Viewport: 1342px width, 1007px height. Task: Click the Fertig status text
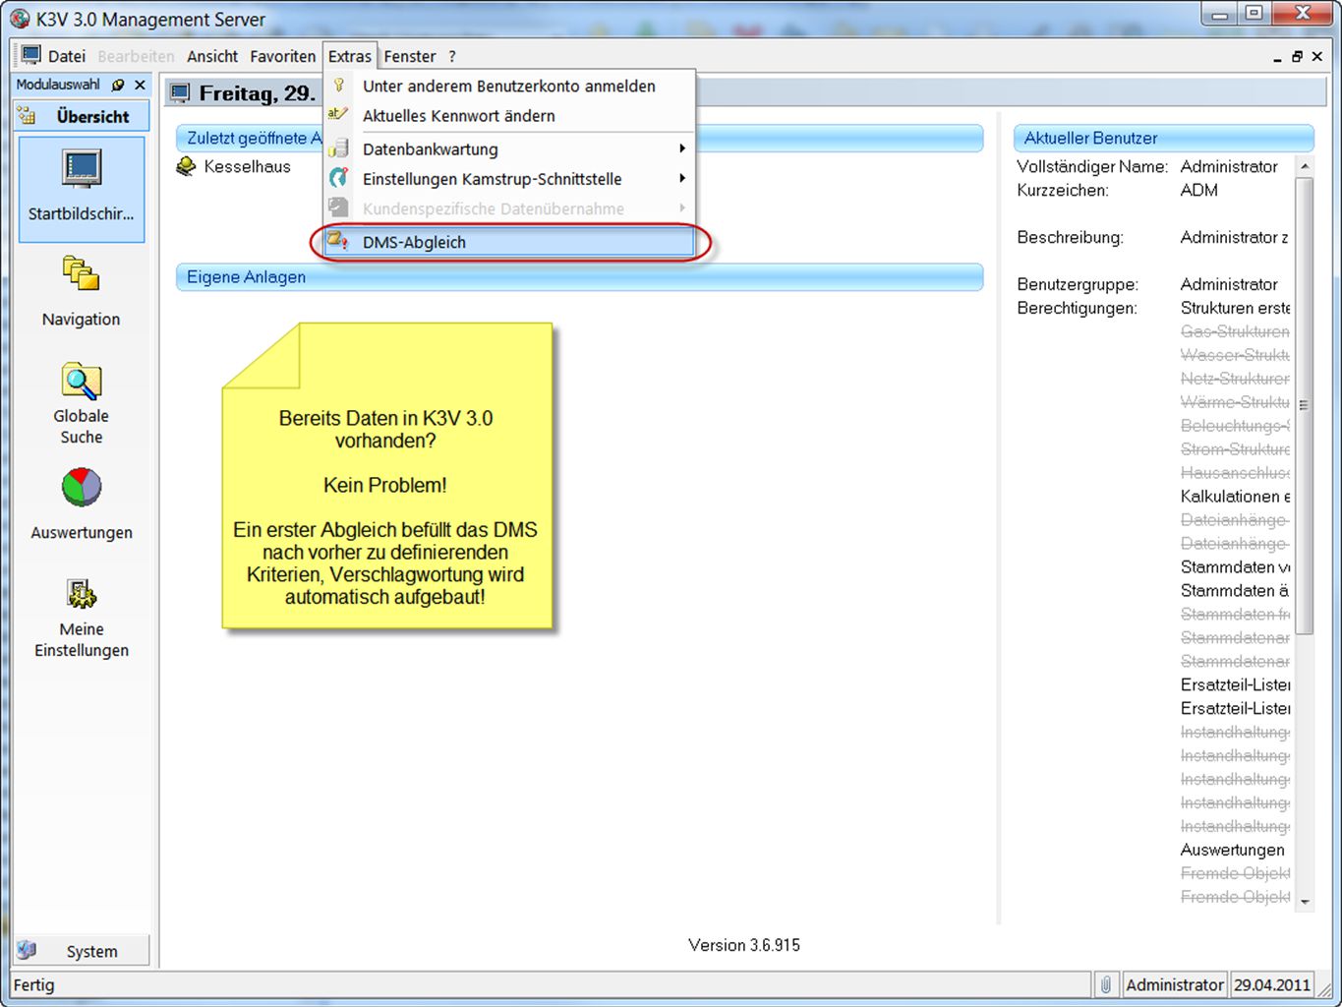pos(34,984)
